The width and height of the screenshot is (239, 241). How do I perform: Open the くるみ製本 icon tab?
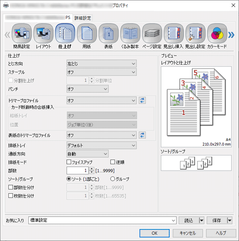130,36
